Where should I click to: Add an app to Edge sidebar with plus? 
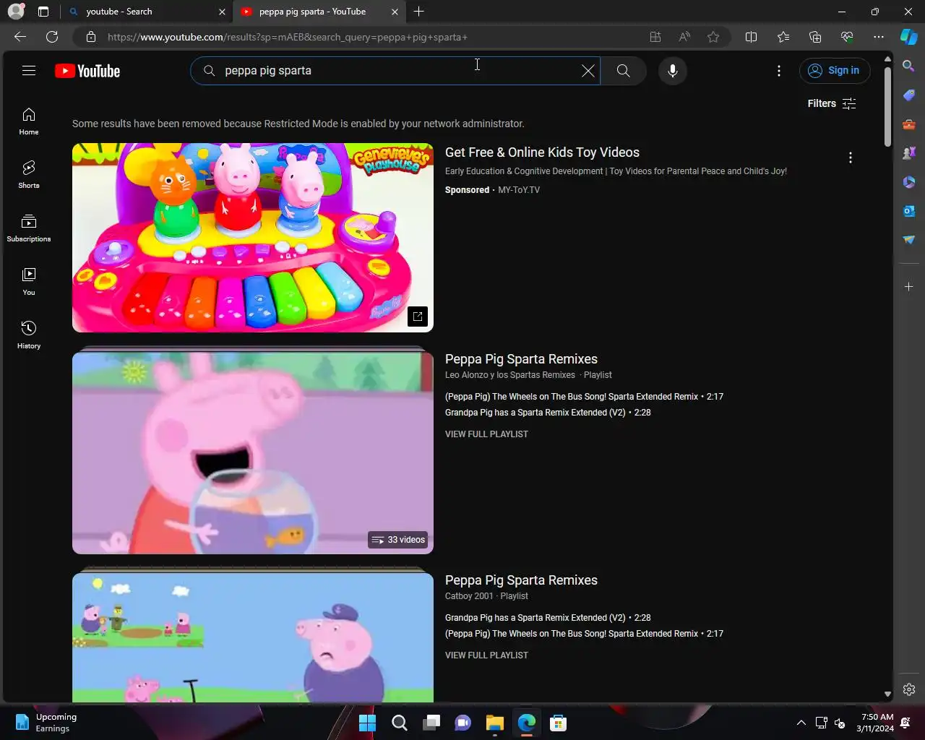(x=909, y=287)
